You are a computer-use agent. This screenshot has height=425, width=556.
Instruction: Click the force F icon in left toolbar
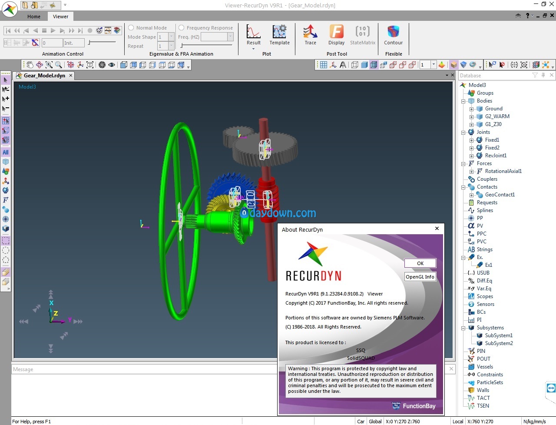point(6,200)
